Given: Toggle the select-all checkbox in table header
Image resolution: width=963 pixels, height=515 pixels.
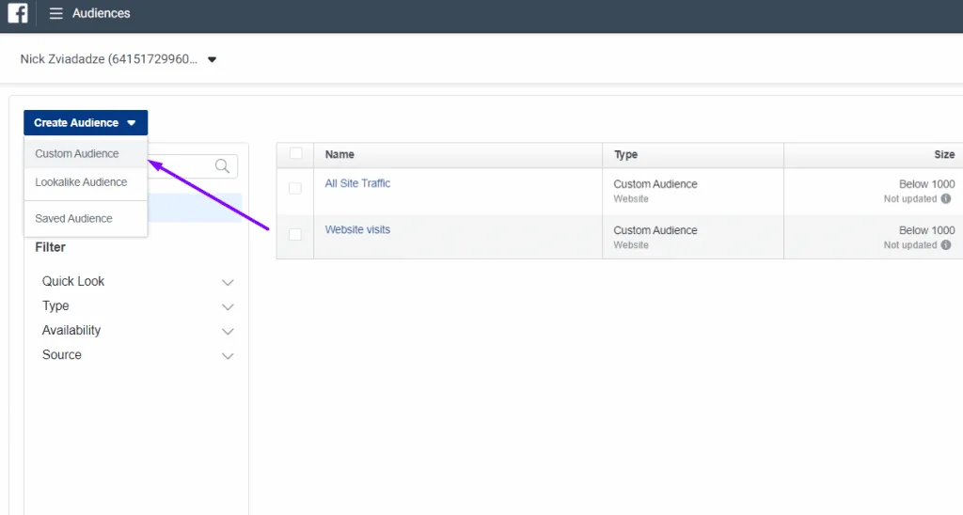Looking at the screenshot, I should pos(295,153).
